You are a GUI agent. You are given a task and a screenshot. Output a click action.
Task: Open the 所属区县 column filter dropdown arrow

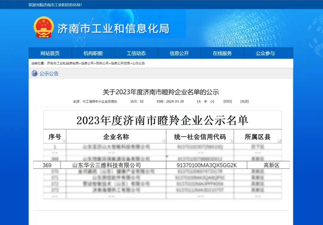[279, 141]
